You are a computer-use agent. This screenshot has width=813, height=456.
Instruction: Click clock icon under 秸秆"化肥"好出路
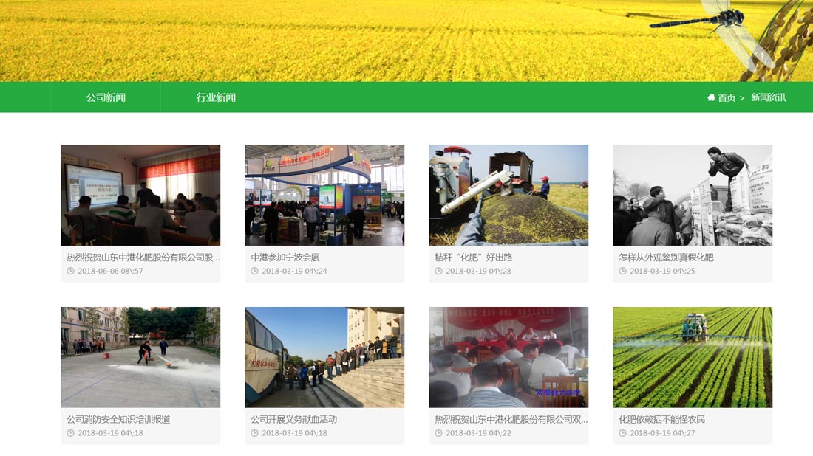(438, 271)
